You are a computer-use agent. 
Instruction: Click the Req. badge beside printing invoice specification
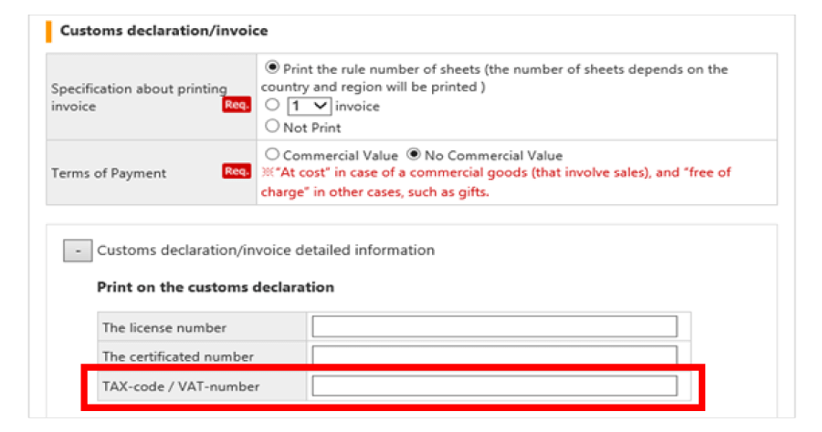(x=235, y=106)
